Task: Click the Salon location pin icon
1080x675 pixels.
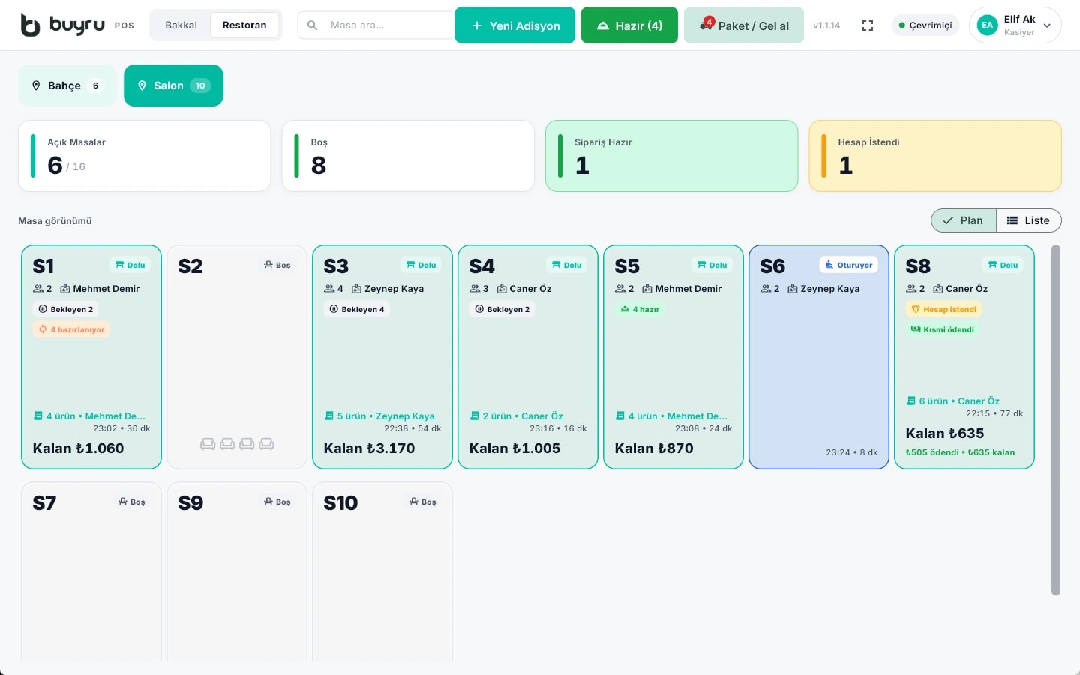Action: (x=142, y=85)
